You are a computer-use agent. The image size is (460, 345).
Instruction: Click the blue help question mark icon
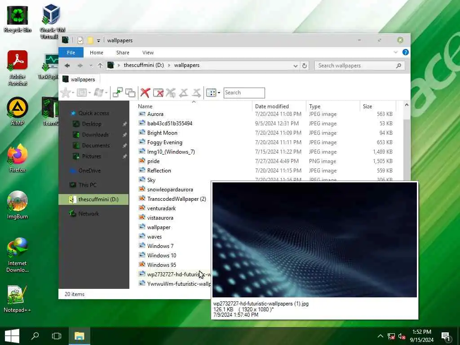(406, 52)
